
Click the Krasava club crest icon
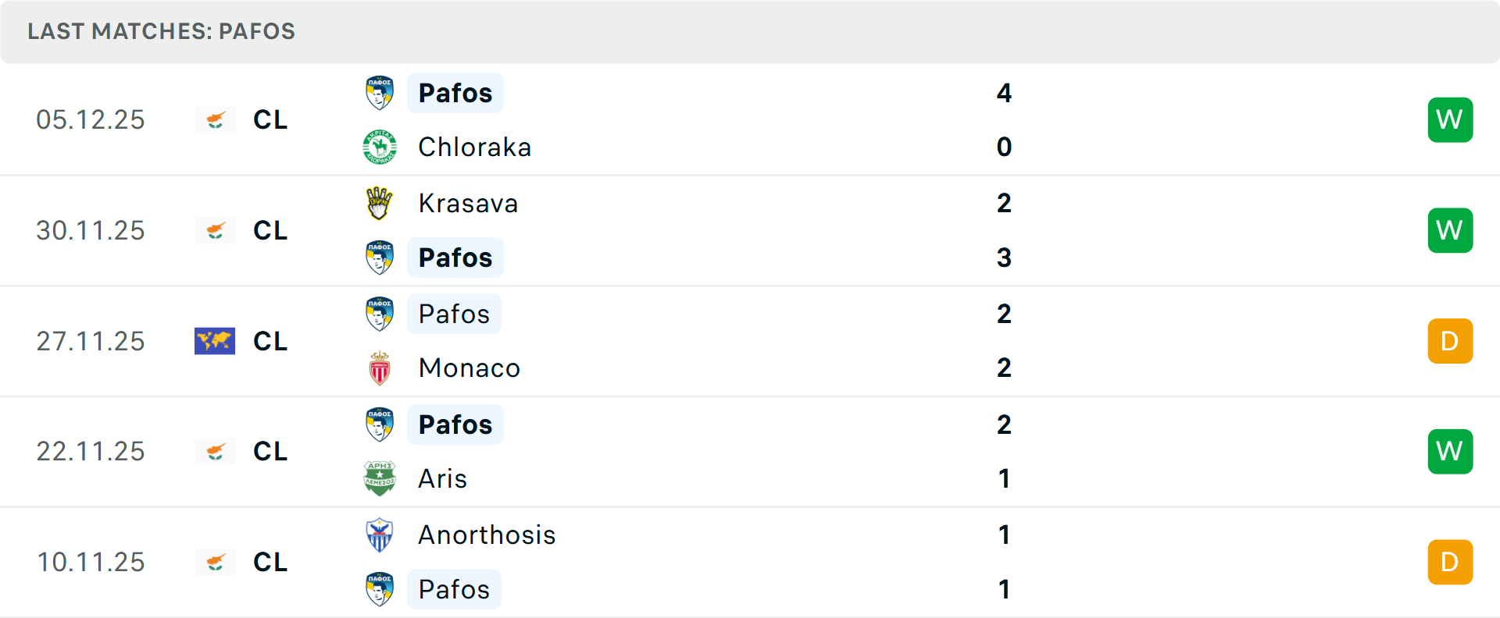[x=380, y=203]
